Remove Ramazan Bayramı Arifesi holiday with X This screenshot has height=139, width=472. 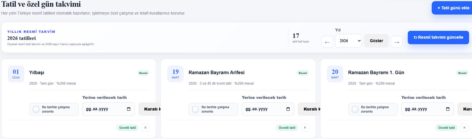tap(305, 128)
